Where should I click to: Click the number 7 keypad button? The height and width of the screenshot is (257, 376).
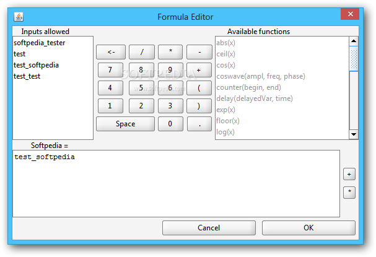110,70
